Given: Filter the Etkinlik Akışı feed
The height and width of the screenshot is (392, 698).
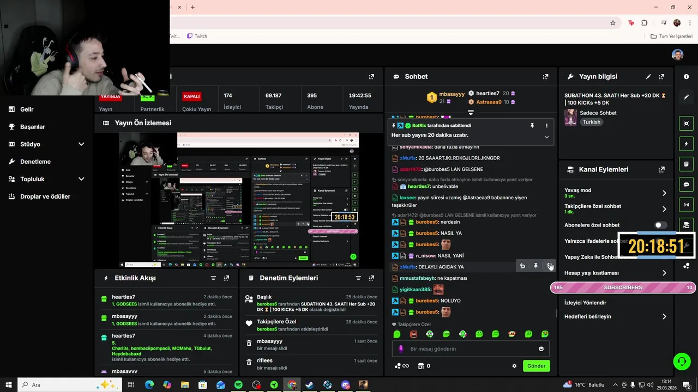Looking at the screenshot, I should (213, 278).
